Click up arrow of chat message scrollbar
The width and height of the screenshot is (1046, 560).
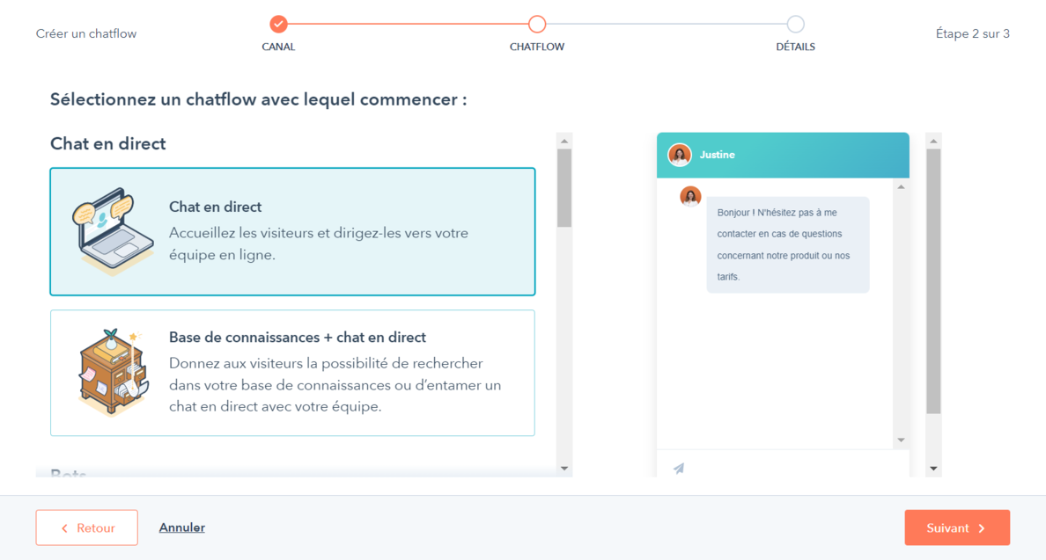(901, 187)
